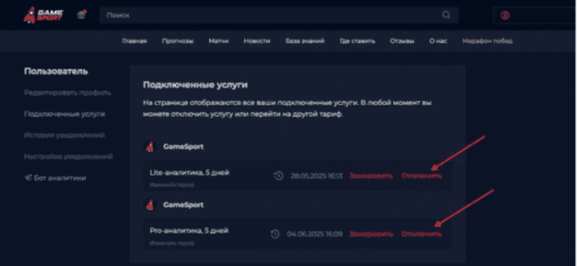Click Заморозить for Pro-аналитика

click(371, 234)
